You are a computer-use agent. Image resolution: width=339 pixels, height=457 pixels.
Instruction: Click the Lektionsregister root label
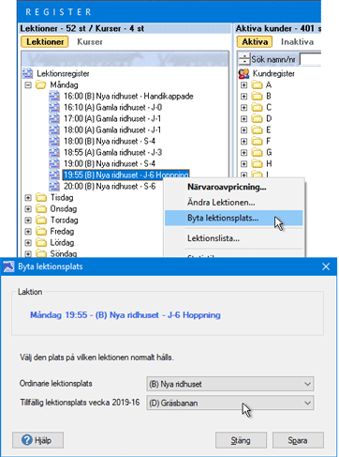point(63,73)
